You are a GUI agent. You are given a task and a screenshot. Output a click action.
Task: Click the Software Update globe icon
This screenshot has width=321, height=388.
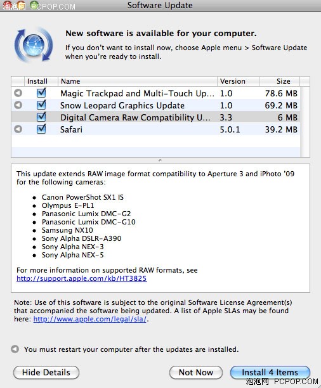(x=34, y=45)
